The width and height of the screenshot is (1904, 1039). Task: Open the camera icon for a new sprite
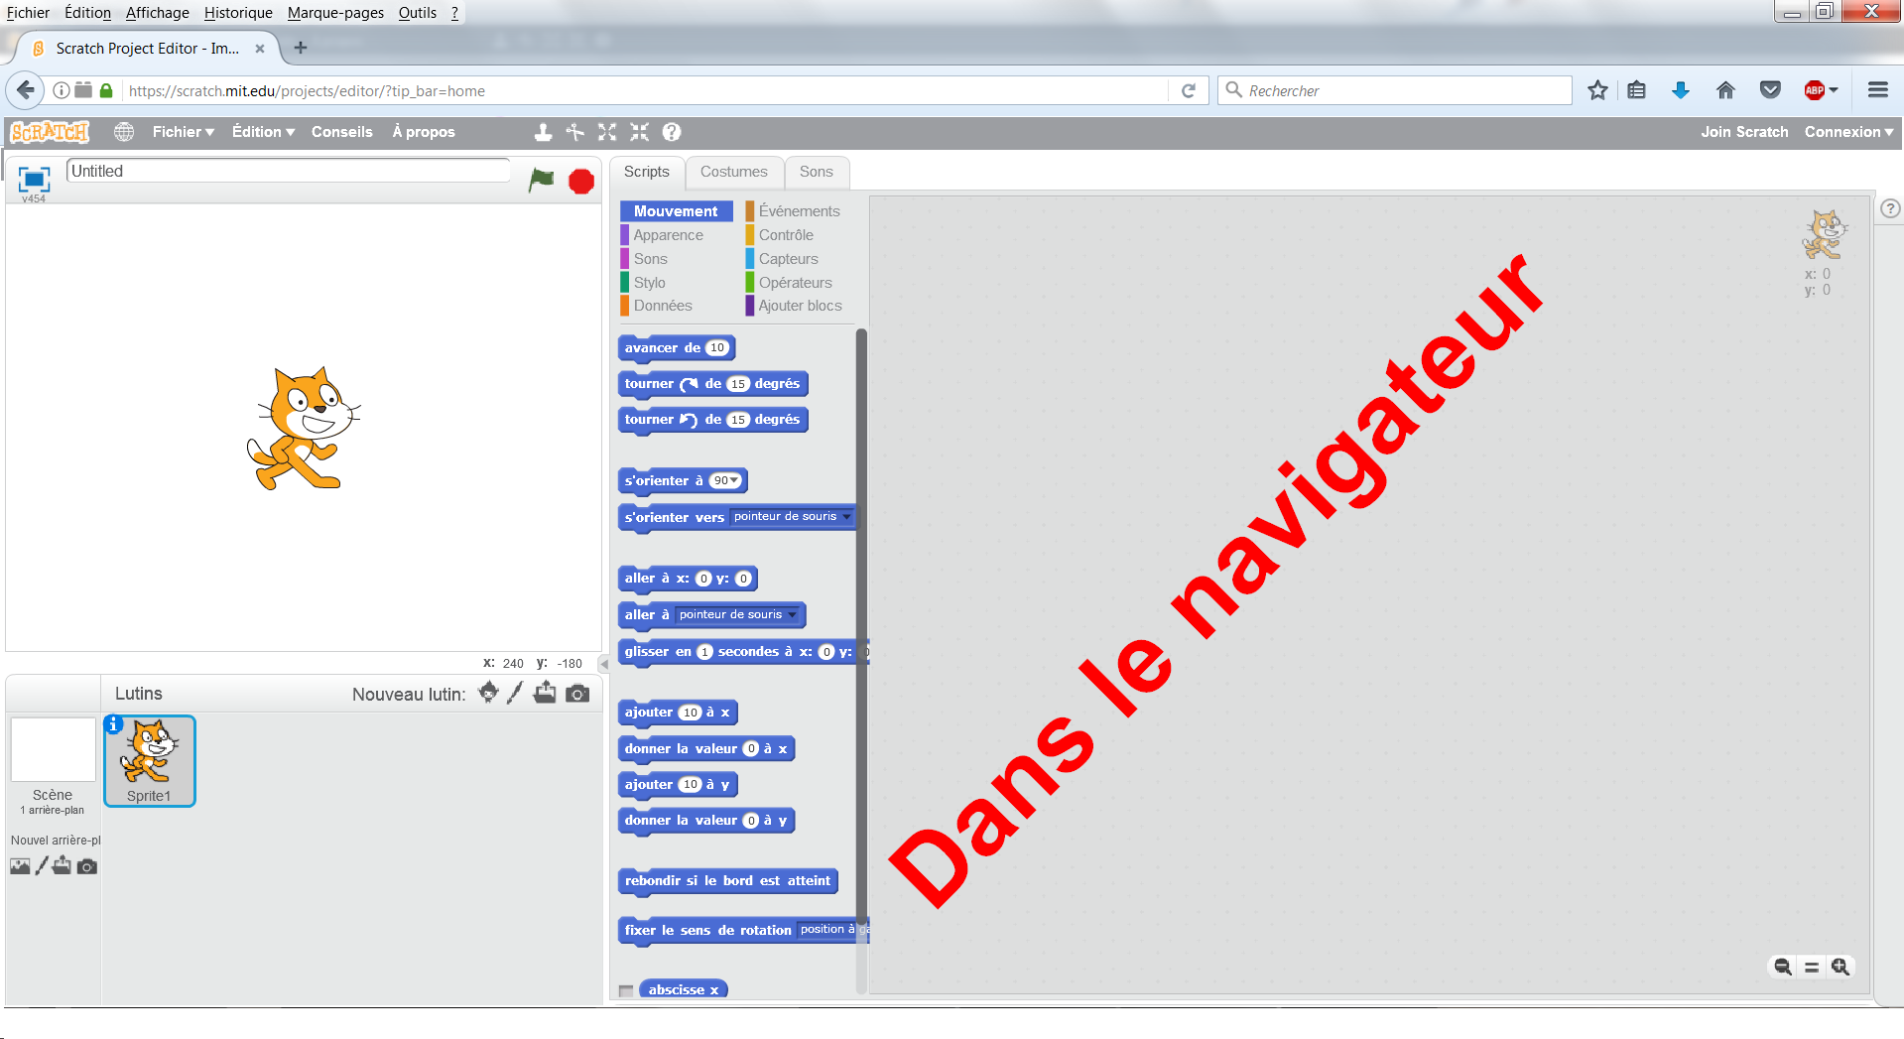[577, 694]
